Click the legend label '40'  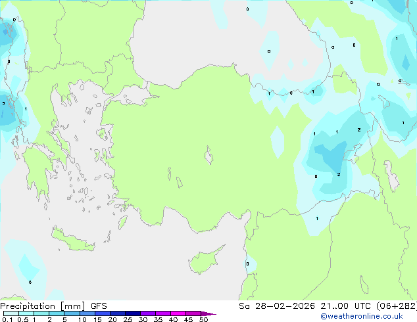point(173,319)
